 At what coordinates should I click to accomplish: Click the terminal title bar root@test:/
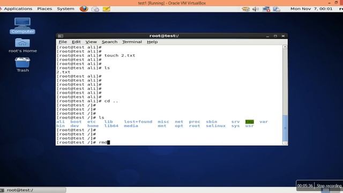click(164, 36)
